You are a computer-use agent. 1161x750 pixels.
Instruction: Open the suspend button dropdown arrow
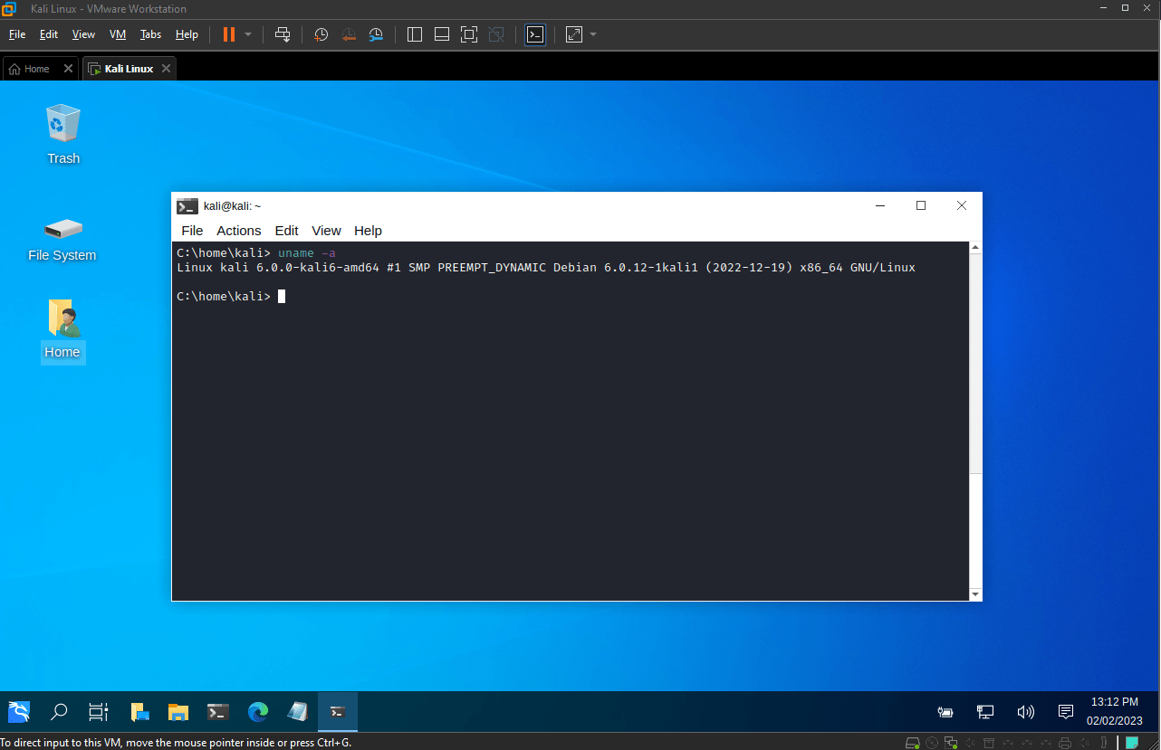(x=246, y=34)
